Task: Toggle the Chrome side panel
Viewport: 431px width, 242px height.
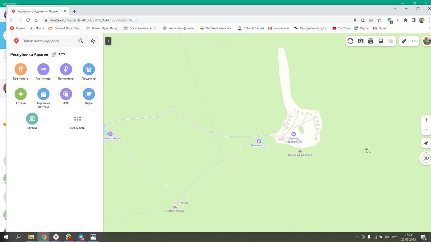Action: (x=413, y=20)
